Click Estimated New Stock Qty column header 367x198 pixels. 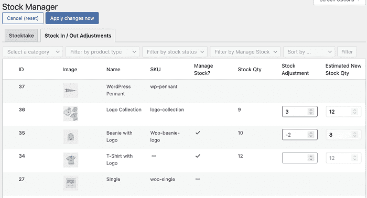[x=343, y=70]
